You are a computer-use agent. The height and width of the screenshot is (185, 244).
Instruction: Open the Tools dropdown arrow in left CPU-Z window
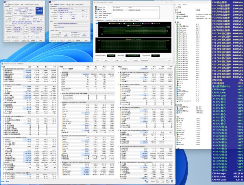[28, 40]
